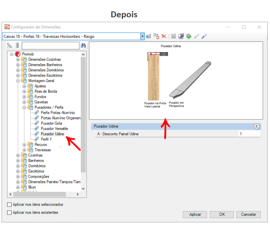Click the tree's vertical scrollbar down arrow
This screenshot has width=270, height=225.
click(83, 189)
